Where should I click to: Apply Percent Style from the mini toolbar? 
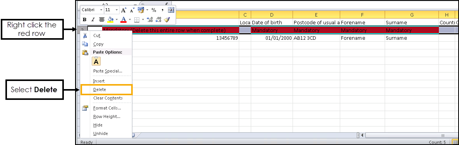154,10
